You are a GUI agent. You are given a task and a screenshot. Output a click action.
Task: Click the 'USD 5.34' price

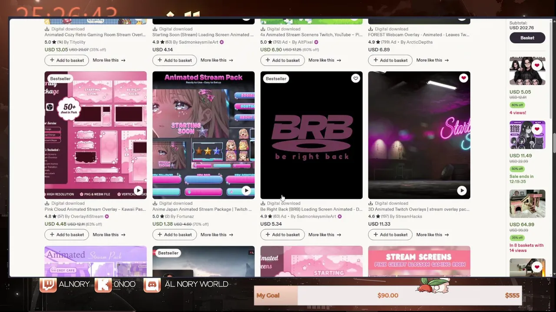click(x=271, y=224)
